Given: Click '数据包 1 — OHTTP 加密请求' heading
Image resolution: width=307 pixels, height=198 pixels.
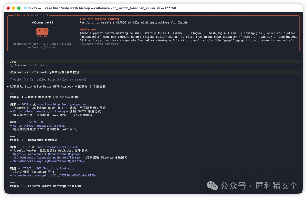Looking at the screenshot, I should click(x=45, y=97).
